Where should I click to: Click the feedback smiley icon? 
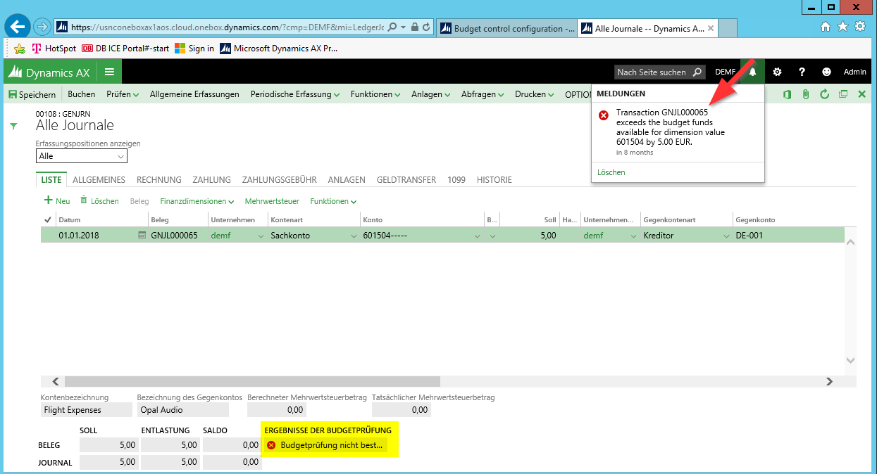(826, 72)
